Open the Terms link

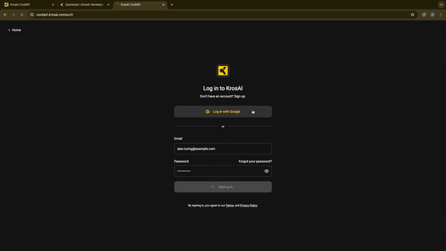[x=230, y=206]
